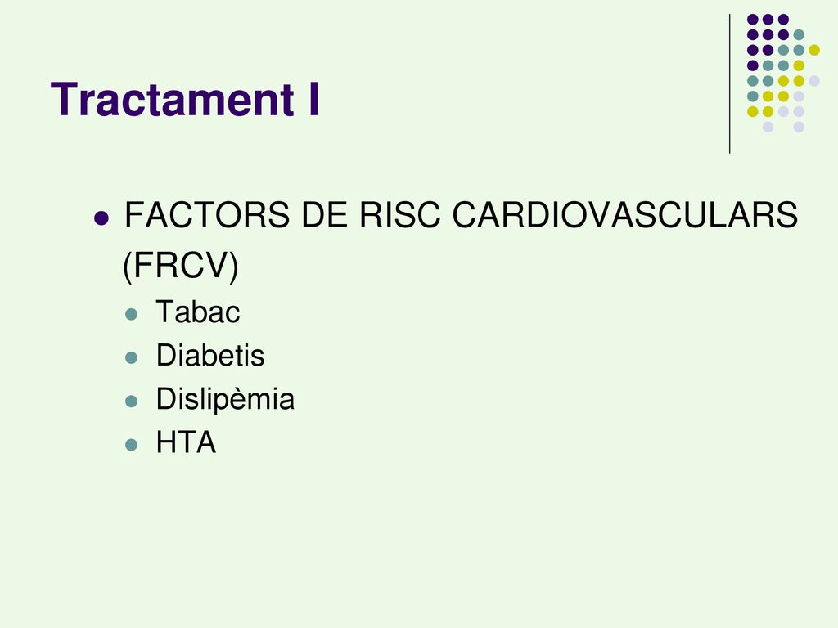Click the word 'FACTORS' in the heading

(207, 215)
